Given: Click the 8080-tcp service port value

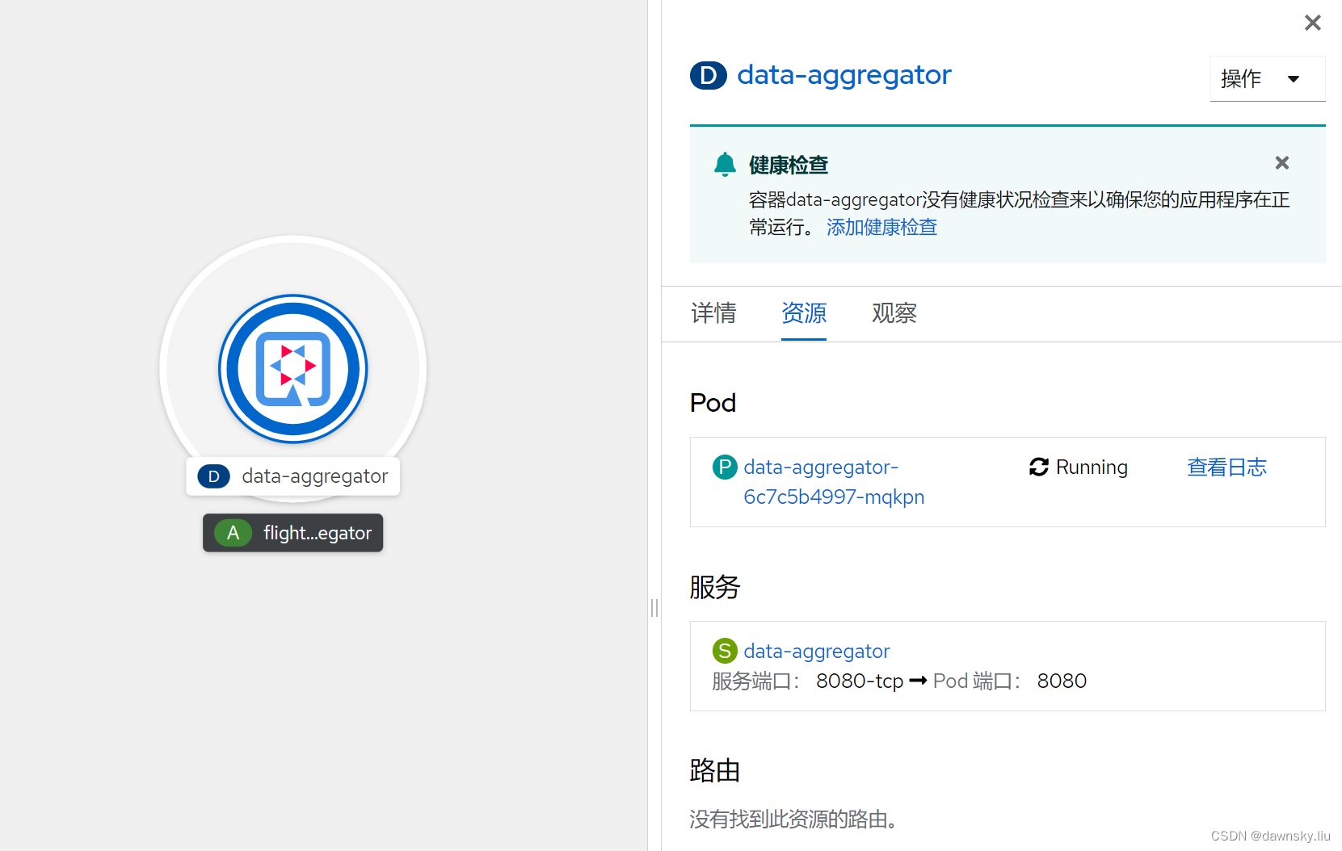Looking at the screenshot, I should (x=860, y=681).
